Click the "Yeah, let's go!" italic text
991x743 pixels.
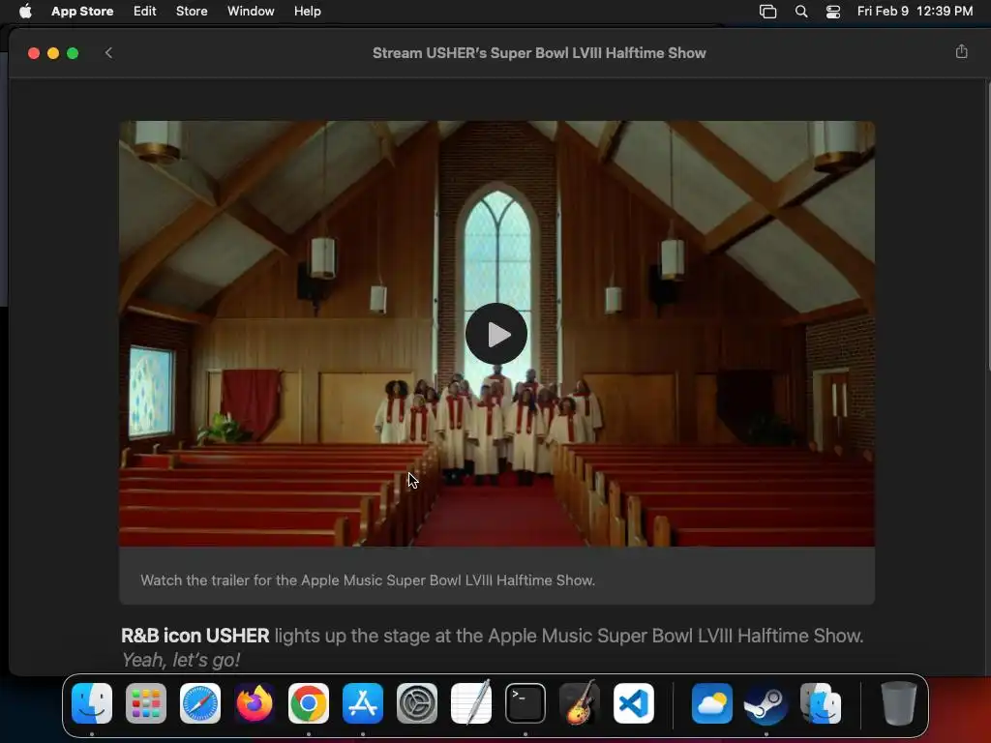(x=181, y=660)
